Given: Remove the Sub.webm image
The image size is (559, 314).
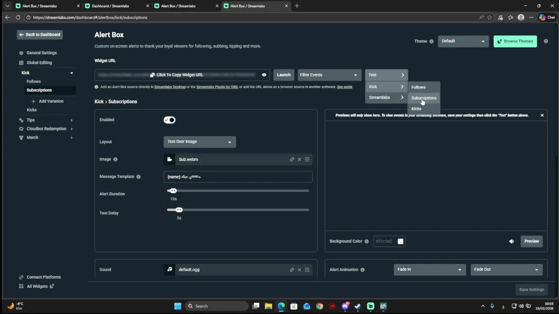Looking at the screenshot, I should 300,159.
